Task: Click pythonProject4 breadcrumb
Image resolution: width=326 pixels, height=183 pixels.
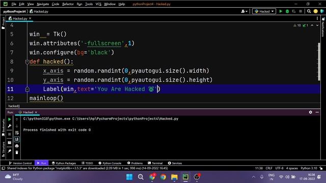Action: pos(14,11)
